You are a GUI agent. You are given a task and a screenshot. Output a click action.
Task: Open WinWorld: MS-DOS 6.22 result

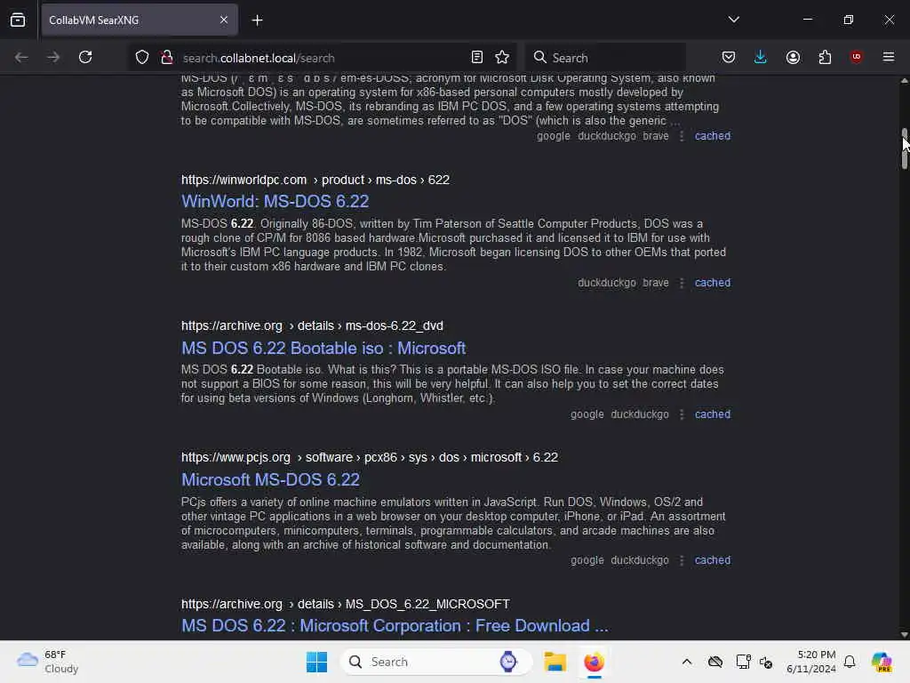(275, 202)
